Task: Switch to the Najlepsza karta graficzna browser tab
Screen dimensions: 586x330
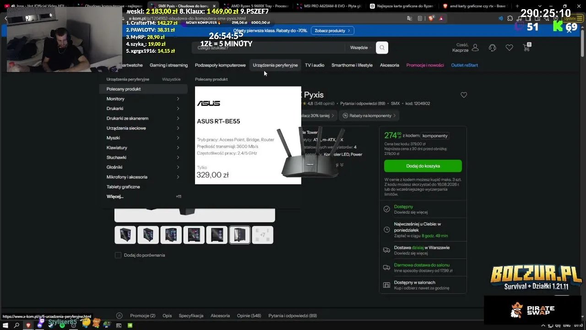Action: tap(402, 6)
